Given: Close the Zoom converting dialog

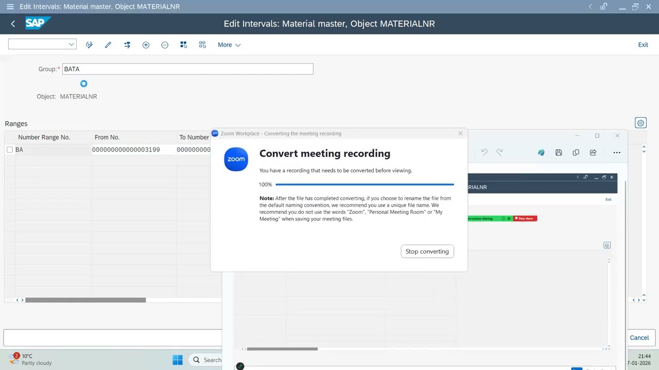Looking at the screenshot, I should [460, 133].
